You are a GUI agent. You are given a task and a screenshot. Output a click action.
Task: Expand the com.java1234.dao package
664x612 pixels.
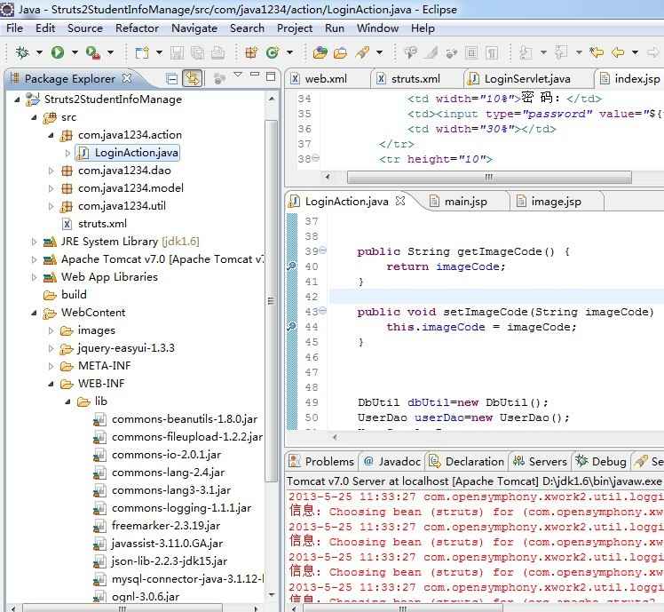click(51, 171)
